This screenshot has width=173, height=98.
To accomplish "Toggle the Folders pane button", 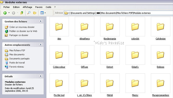I will click(35, 13).
